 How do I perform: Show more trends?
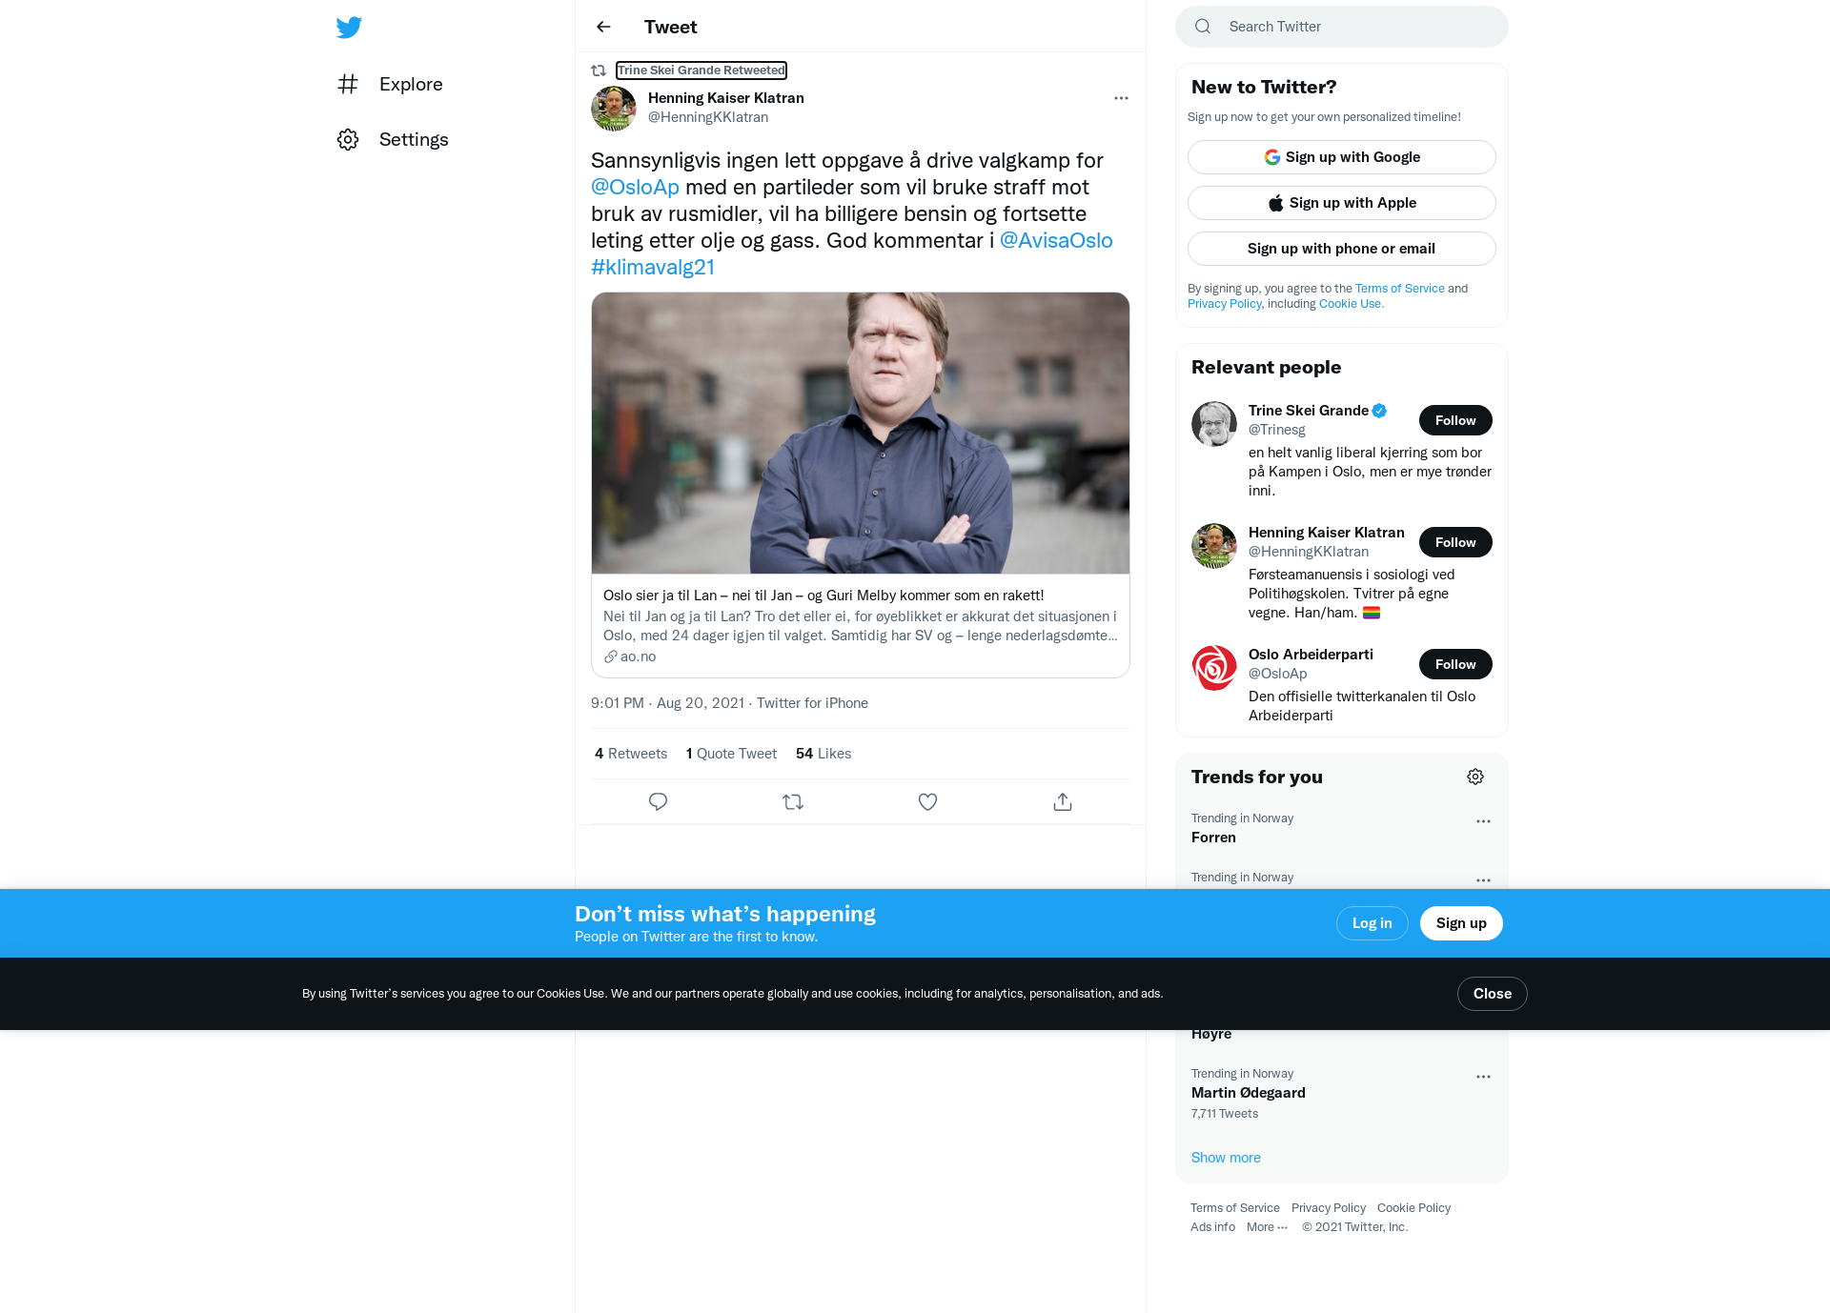tap(1226, 1158)
